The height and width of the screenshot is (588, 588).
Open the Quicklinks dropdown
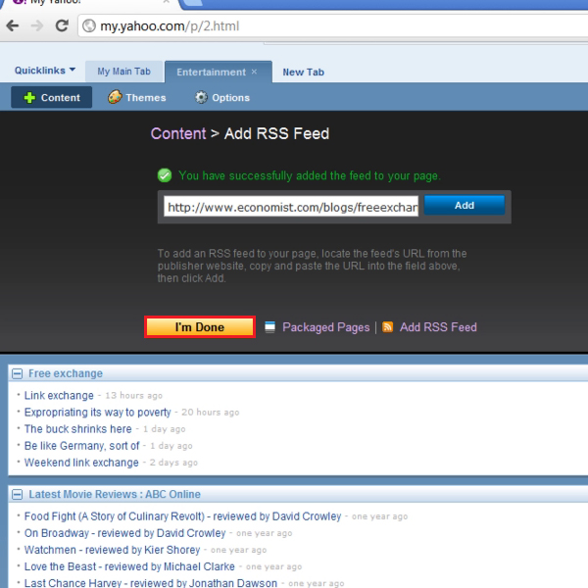pyautogui.click(x=45, y=71)
